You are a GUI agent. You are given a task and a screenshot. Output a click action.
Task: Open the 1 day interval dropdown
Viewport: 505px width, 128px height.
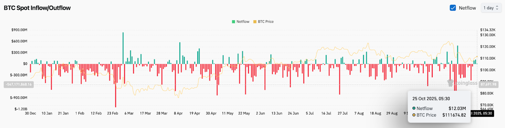[x=491, y=8]
